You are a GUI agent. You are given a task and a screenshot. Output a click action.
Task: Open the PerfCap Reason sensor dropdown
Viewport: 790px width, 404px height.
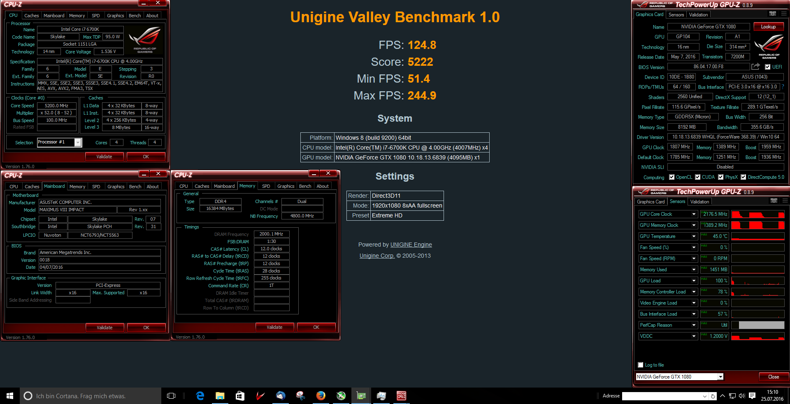pyautogui.click(x=694, y=325)
